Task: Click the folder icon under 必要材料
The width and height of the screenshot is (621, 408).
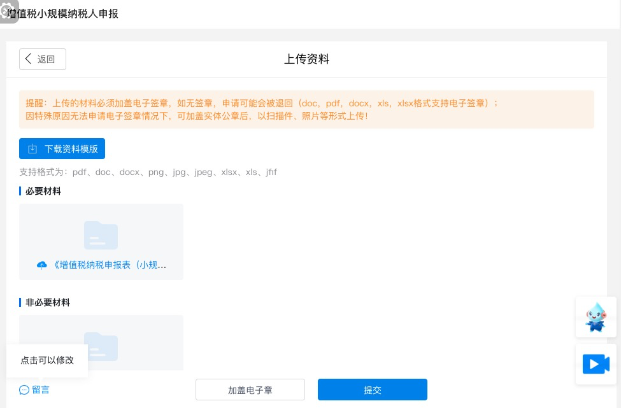Action: pyautogui.click(x=101, y=235)
